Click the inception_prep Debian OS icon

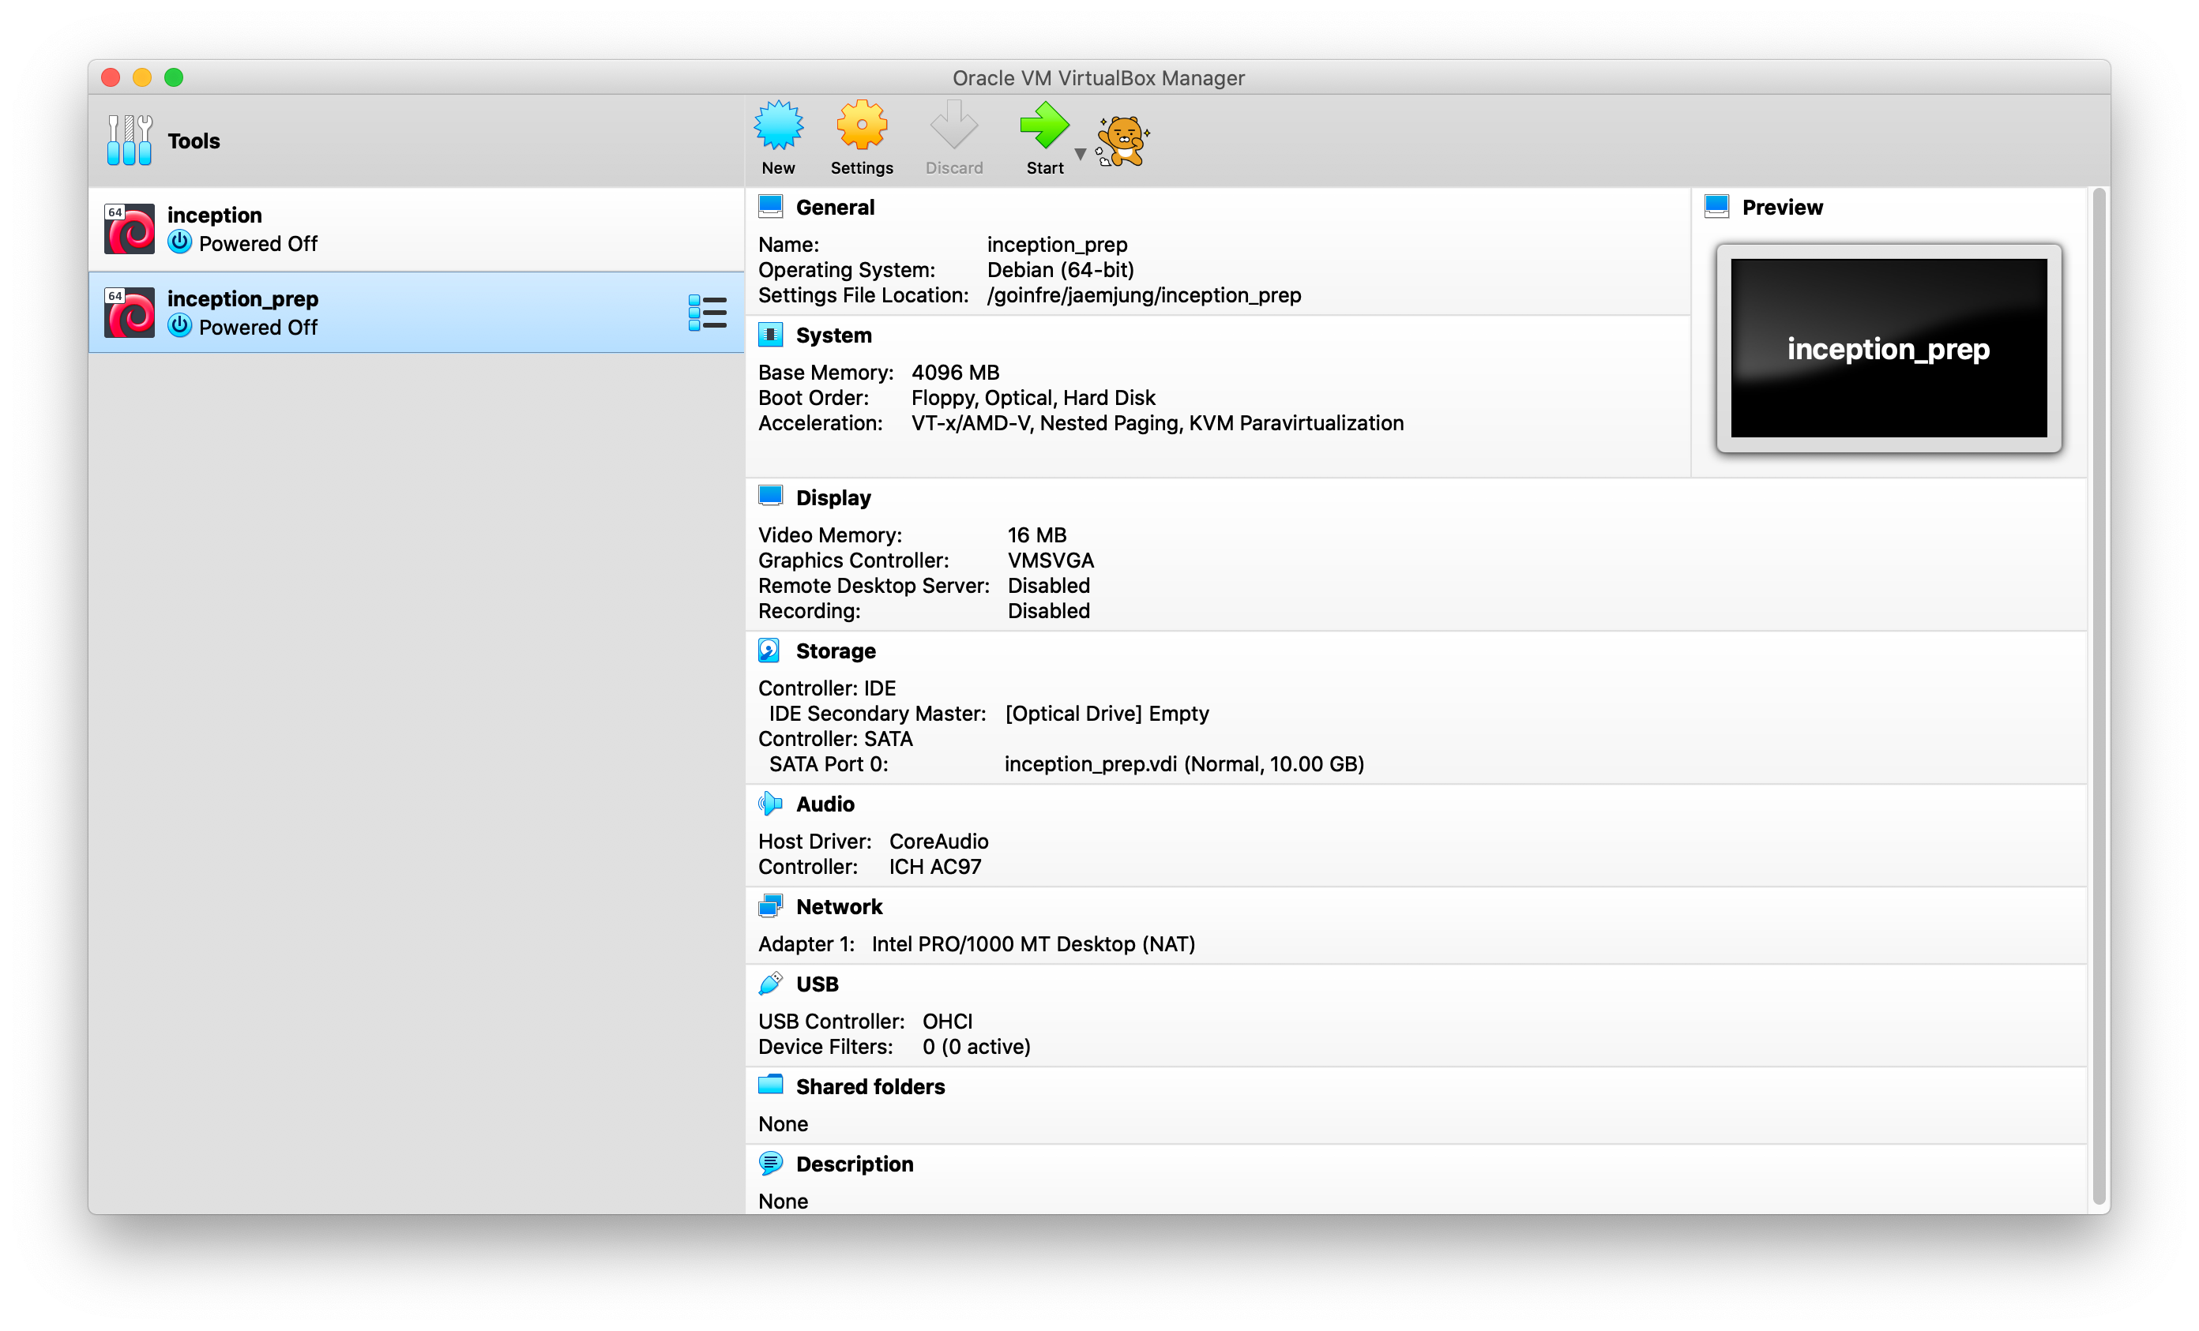pyautogui.click(x=130, y=313)
